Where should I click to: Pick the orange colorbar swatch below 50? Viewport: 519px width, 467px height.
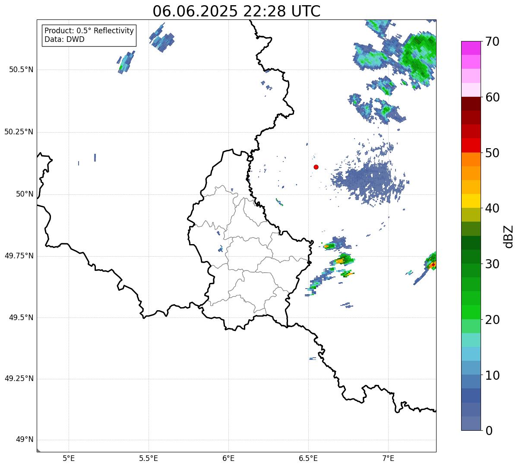(x=471, y=159)
